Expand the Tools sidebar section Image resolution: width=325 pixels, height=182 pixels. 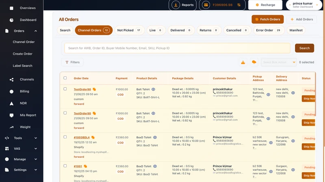coord(36,138)
